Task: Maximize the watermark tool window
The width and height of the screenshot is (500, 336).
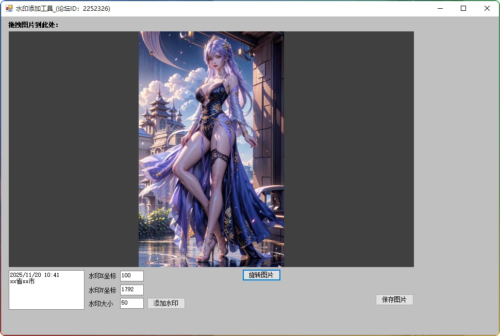Action: (463, 8)
